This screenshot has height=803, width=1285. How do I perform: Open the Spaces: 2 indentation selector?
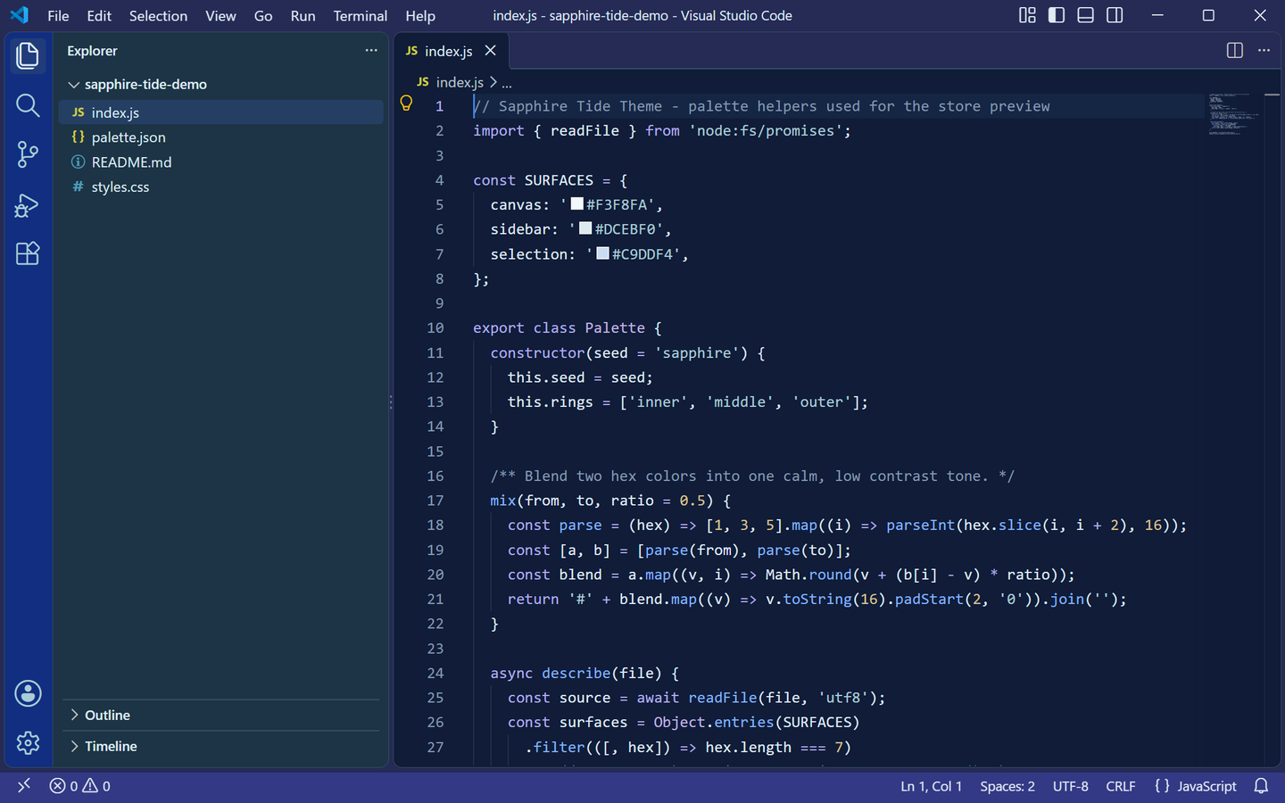[1007, 786]
